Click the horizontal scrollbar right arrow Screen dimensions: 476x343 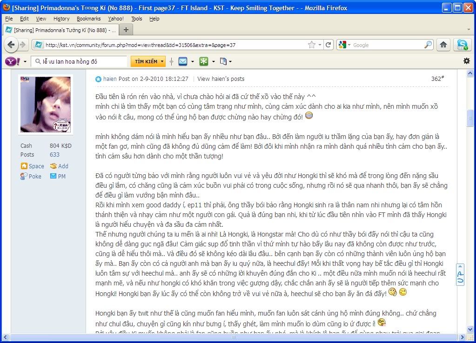[x=463, y=337]
